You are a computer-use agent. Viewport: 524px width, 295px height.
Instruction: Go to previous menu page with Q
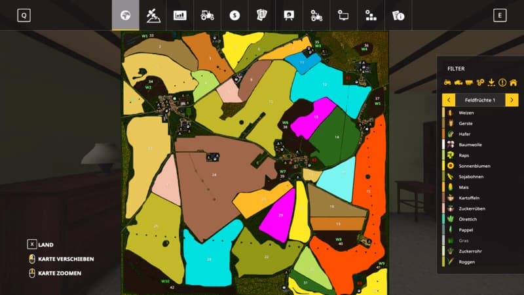click(24, 15)
